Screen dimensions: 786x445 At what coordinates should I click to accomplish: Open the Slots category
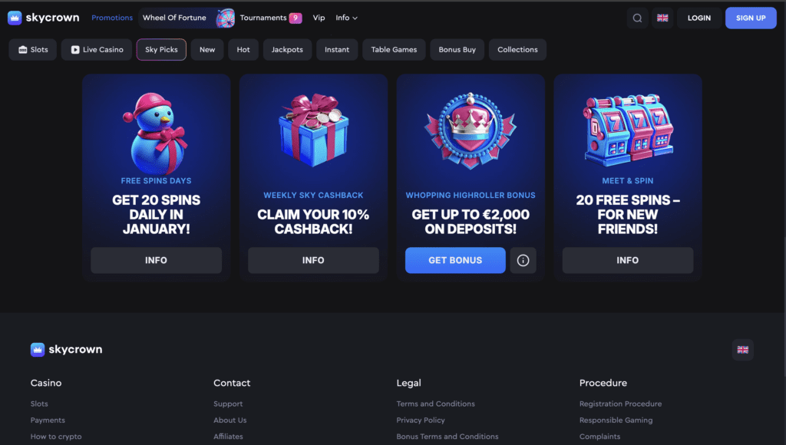tap(32, 50)
